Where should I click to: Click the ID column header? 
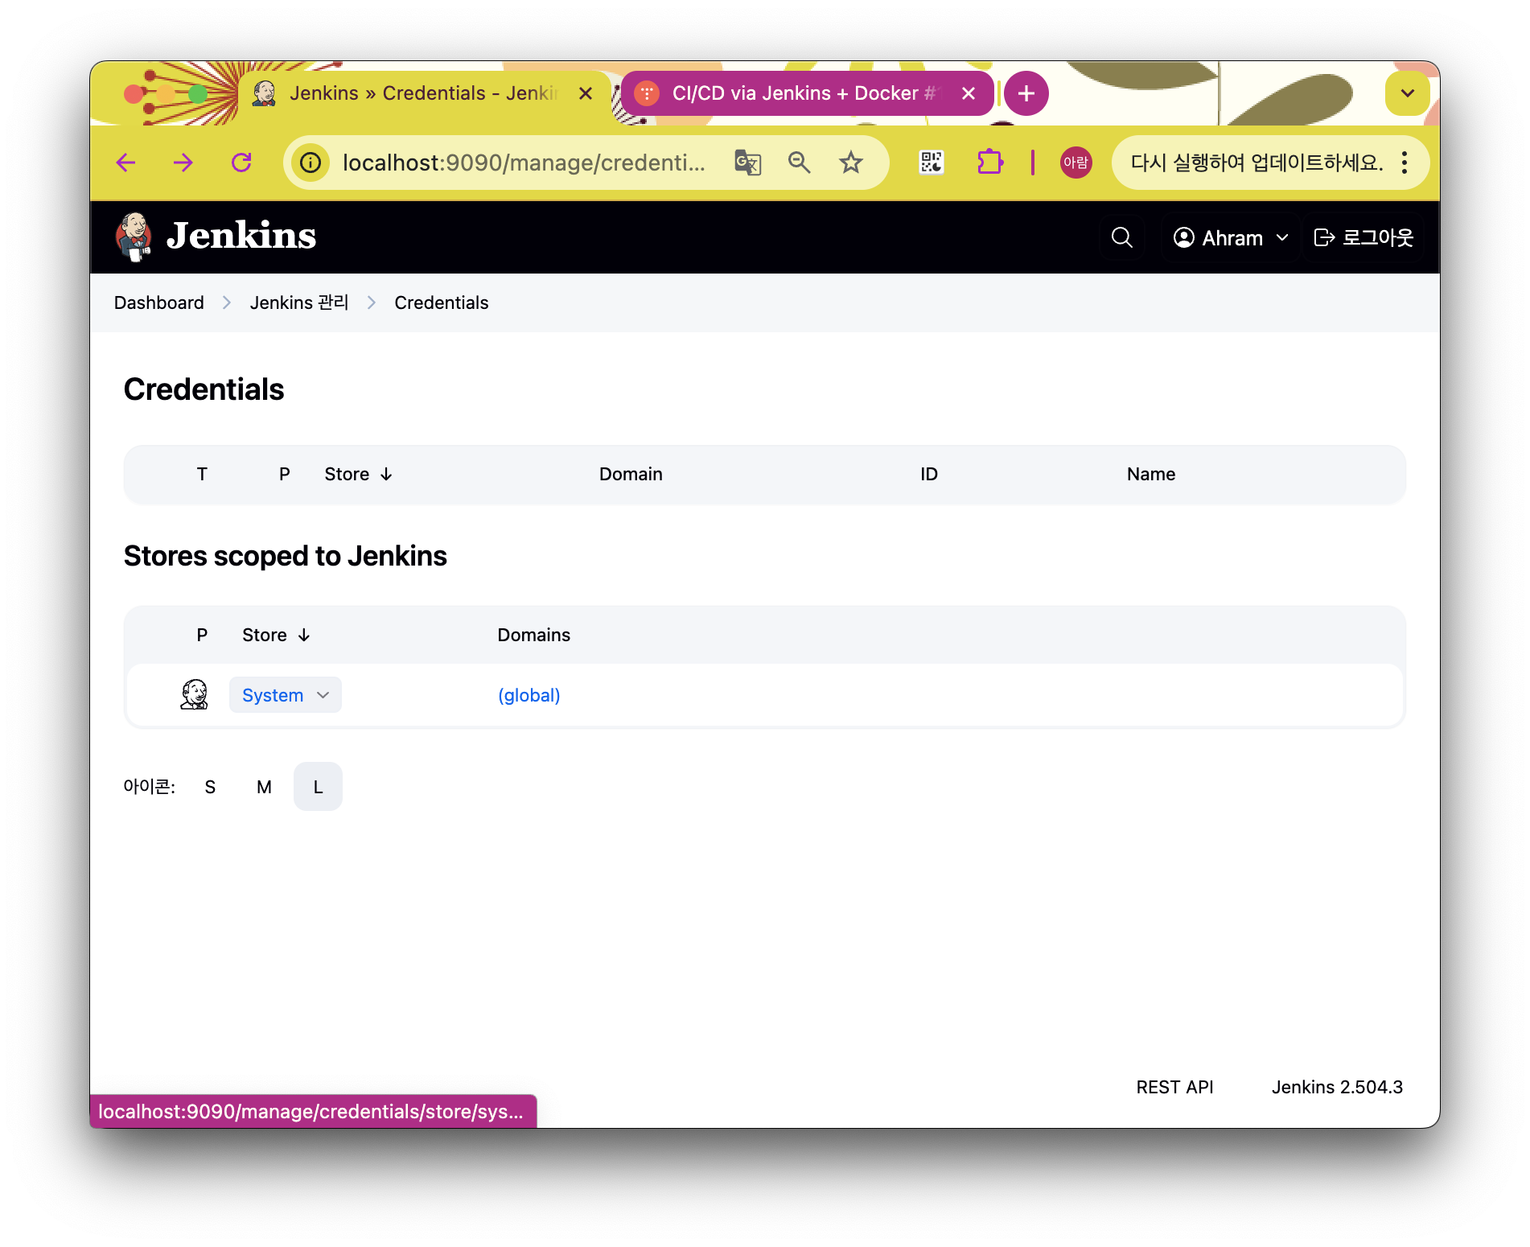coord(929,474)
